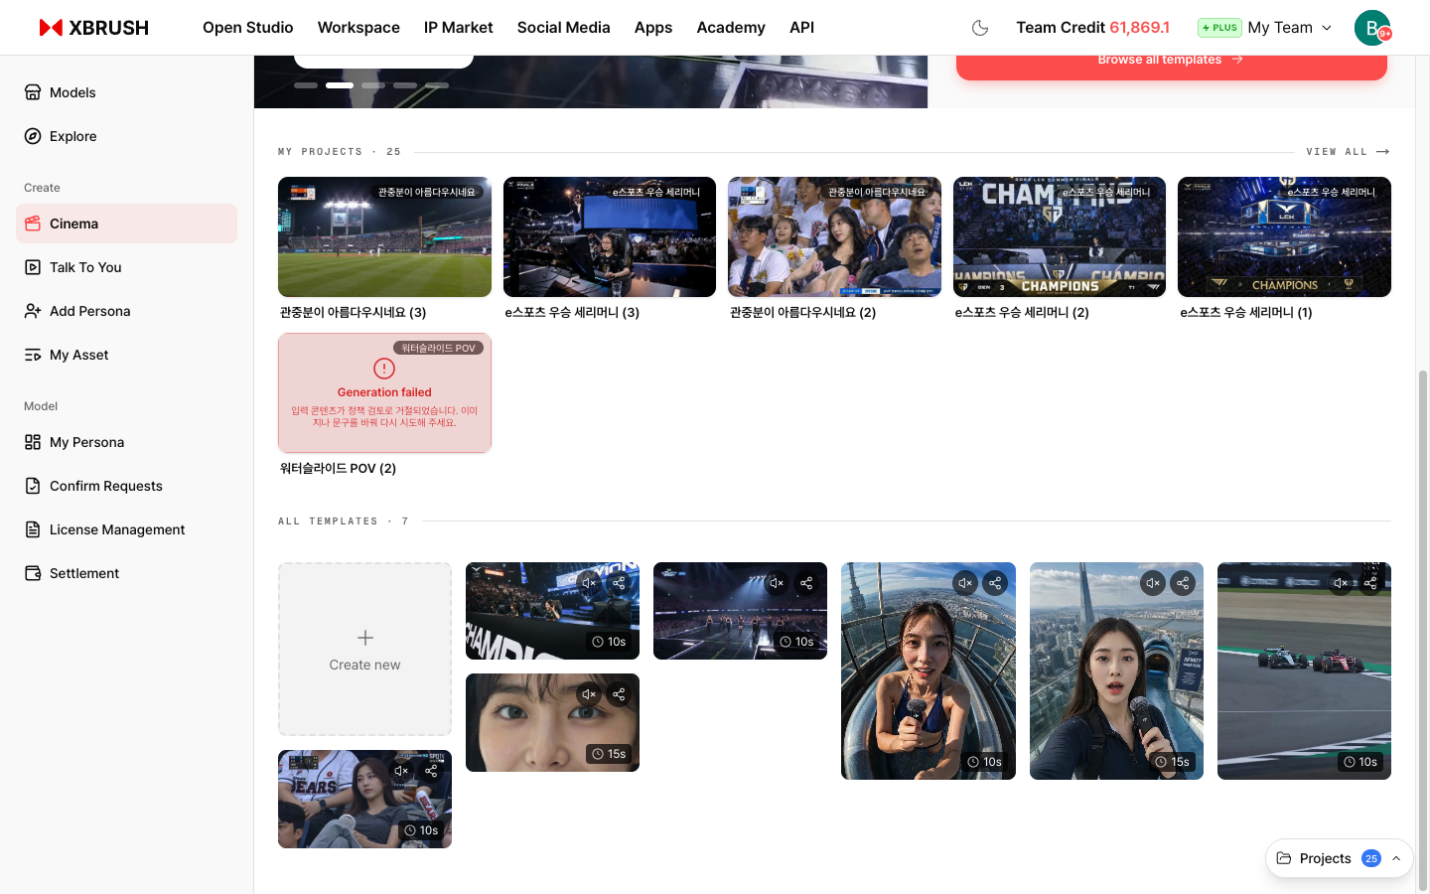The width and height of the screenshot is (1430, 894).
Task: Open the Open Studio menu
Action: coord(248,28)
